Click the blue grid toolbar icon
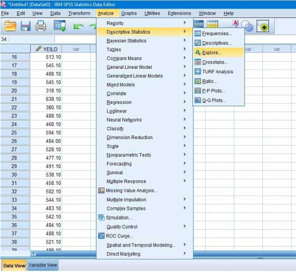 (x=199, y=24)
